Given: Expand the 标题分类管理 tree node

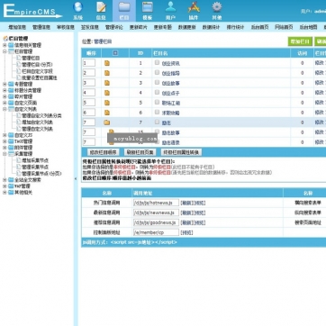Looking at the screenshot, I should click(5, 90).
